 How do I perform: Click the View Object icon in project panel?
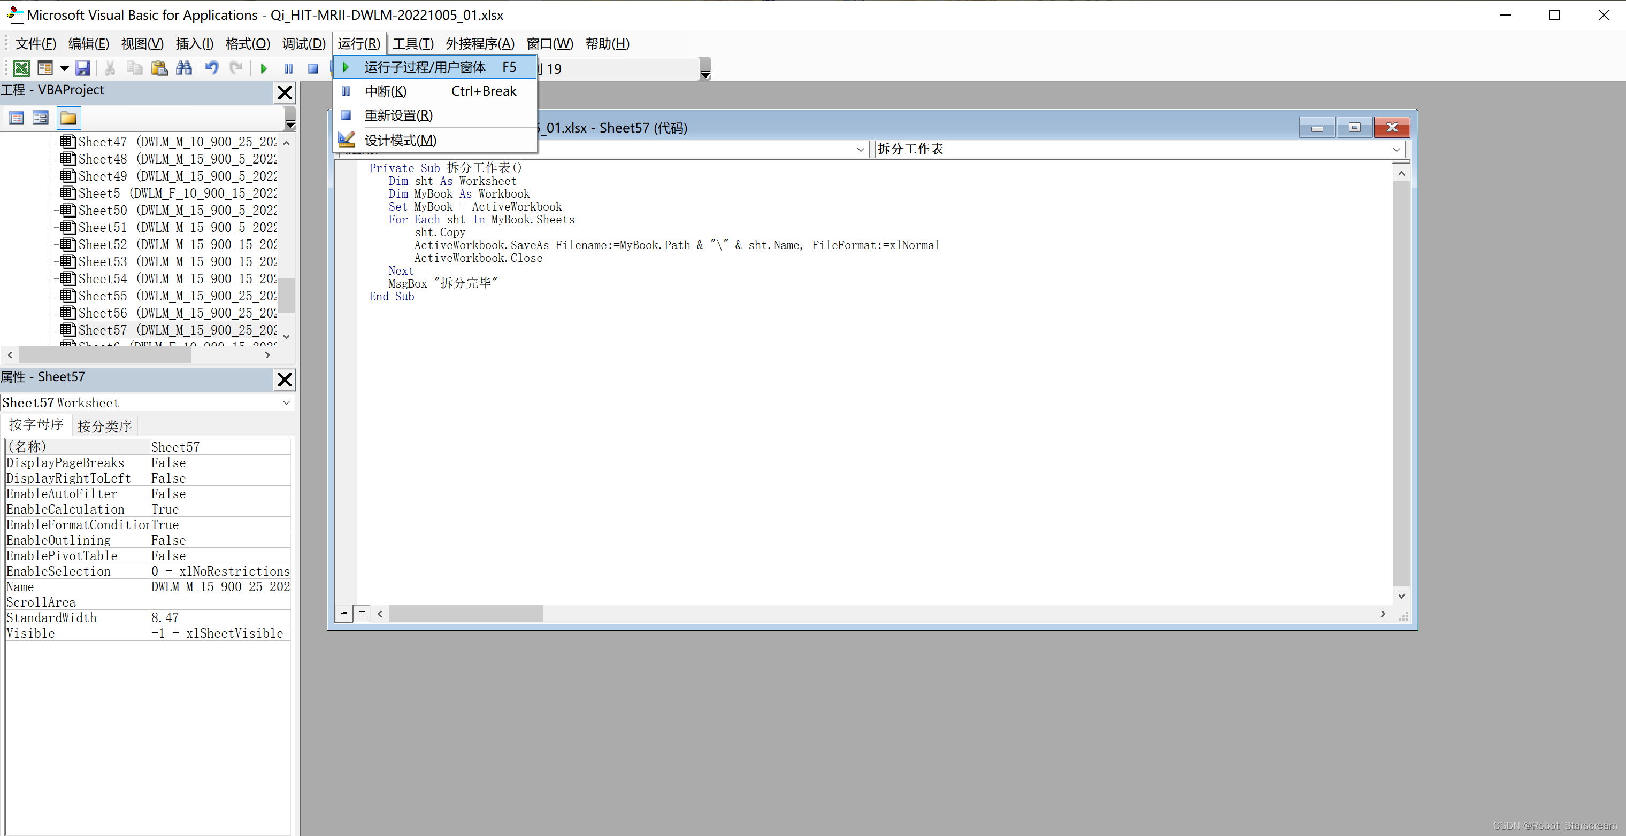click(41, 118)
